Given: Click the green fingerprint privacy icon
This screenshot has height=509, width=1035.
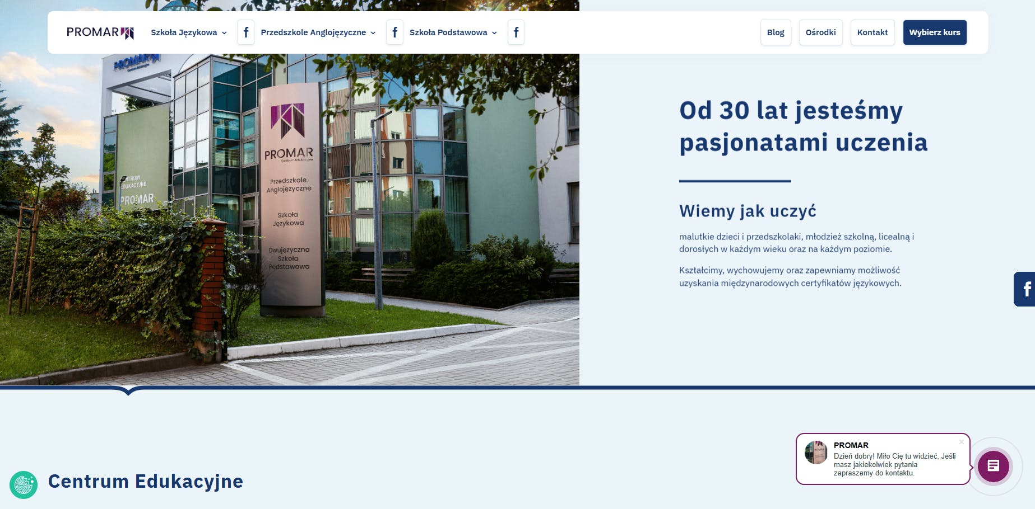Looking at the screenshot, I should (24, 484).
